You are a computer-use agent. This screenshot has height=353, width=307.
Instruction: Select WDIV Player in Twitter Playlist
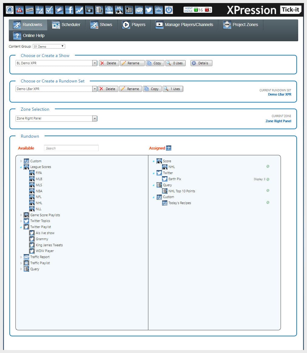(45, 251)
